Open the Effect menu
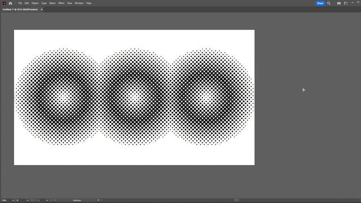The width and height of the screenshot is (361, 203). tap(61, 3)
